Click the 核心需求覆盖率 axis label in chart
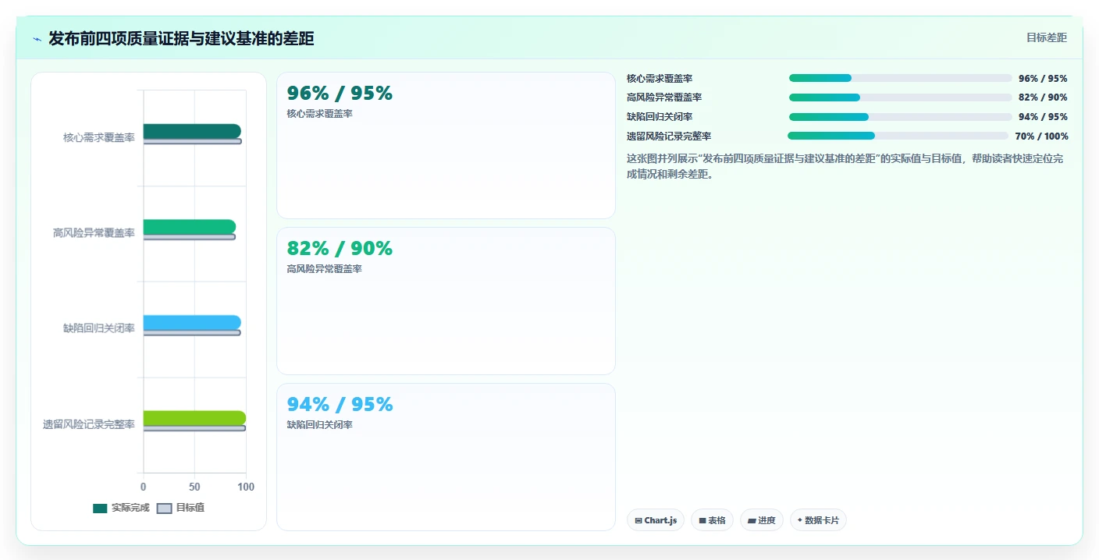Viewport: 1099px width, 560px height. point(99,137)
